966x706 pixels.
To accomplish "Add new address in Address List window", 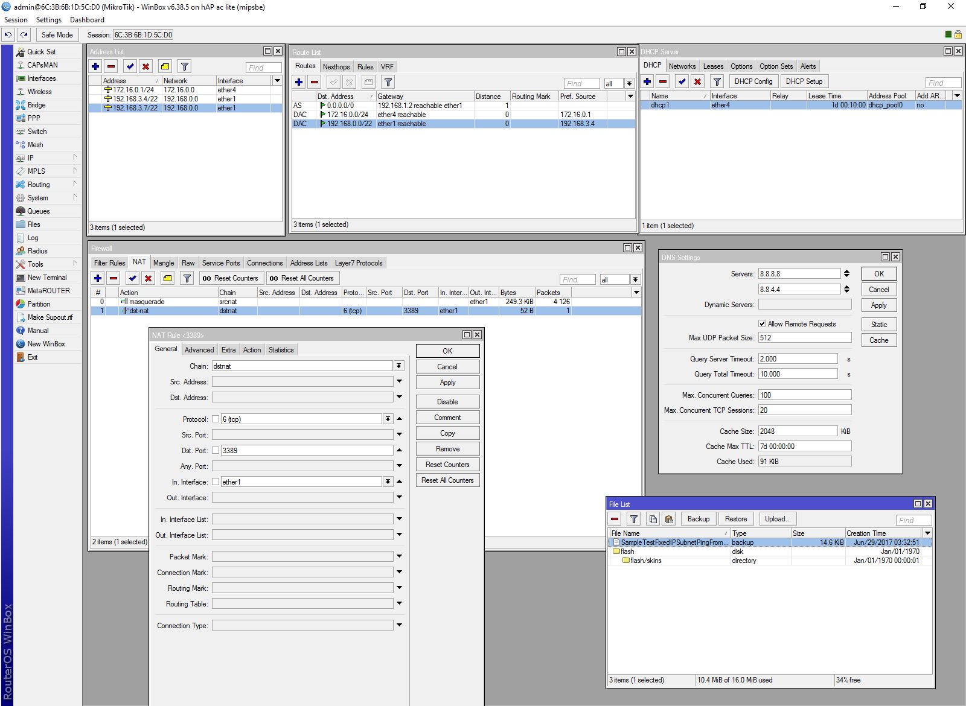I will (x=95, y=66).
